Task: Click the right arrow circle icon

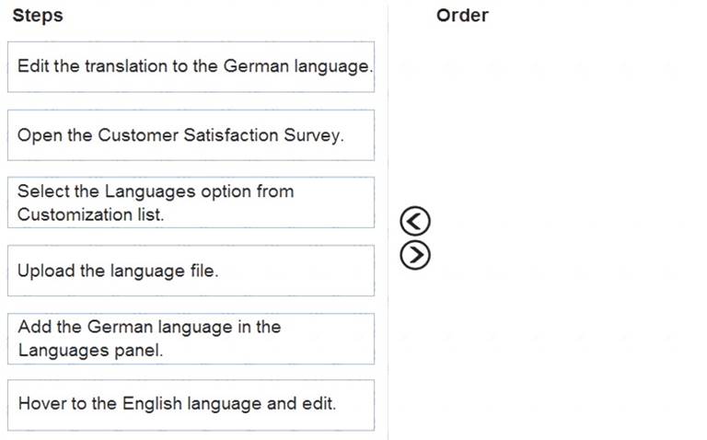Action: tap(415, 255)
